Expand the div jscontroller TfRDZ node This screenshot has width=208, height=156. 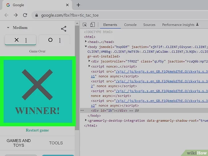click(89, 61)
